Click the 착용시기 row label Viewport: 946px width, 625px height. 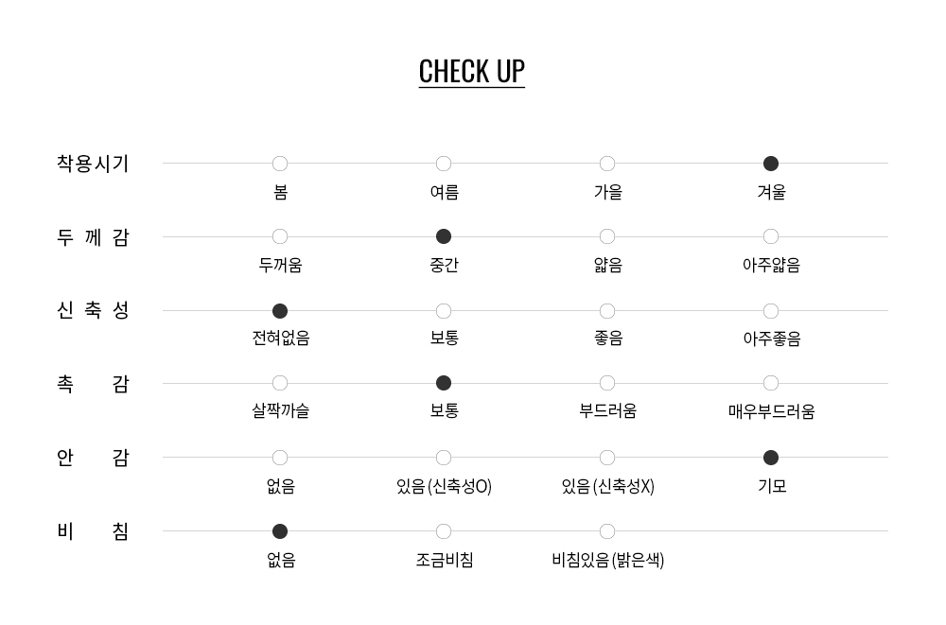pyautogui.click(x=93, y=164)
